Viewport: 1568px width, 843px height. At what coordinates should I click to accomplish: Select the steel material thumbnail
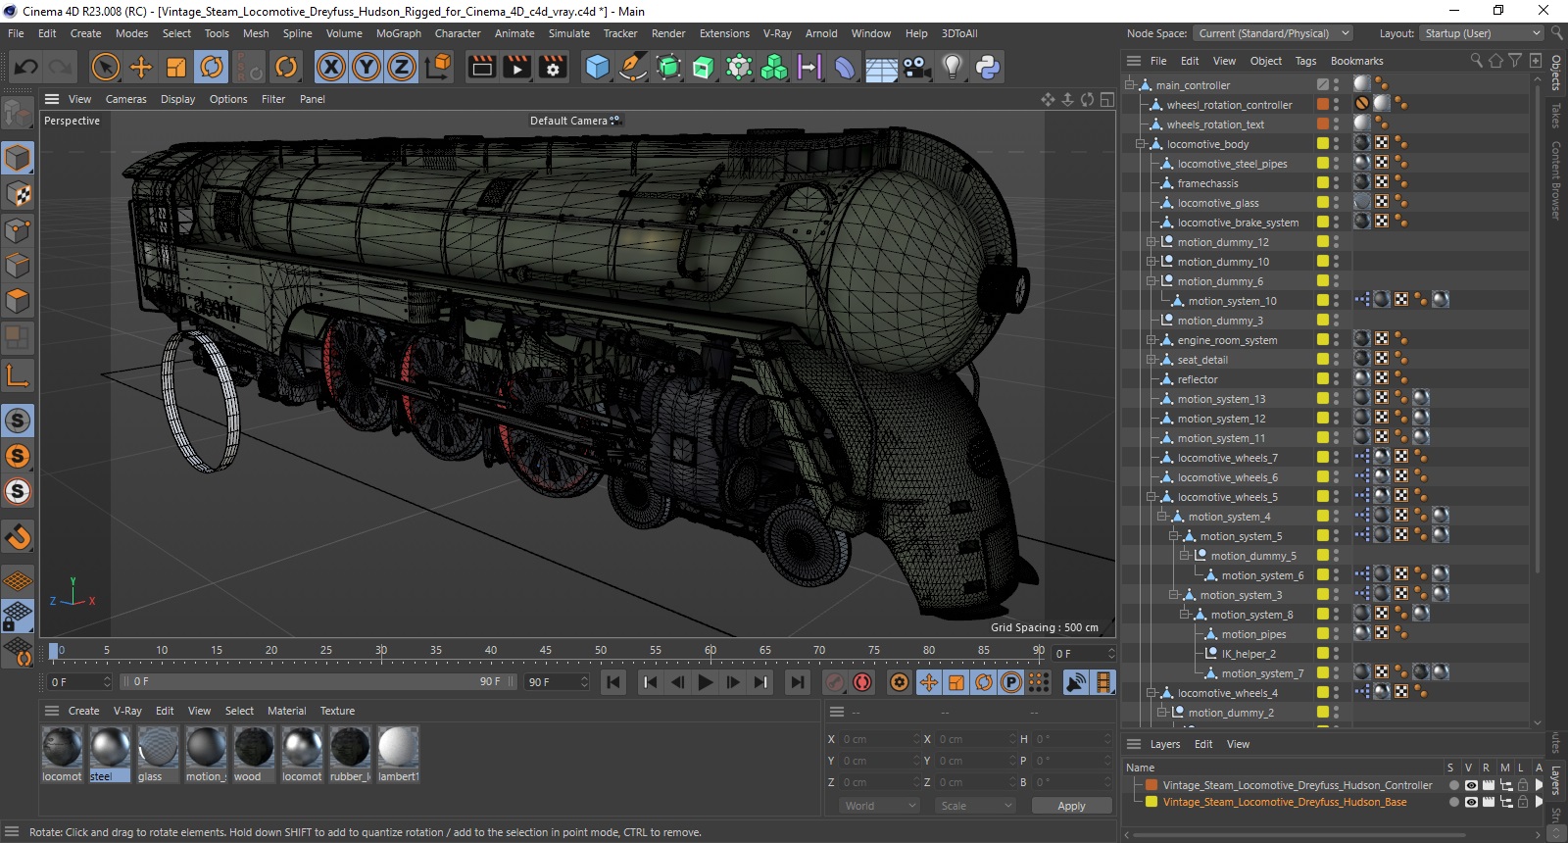110,748
